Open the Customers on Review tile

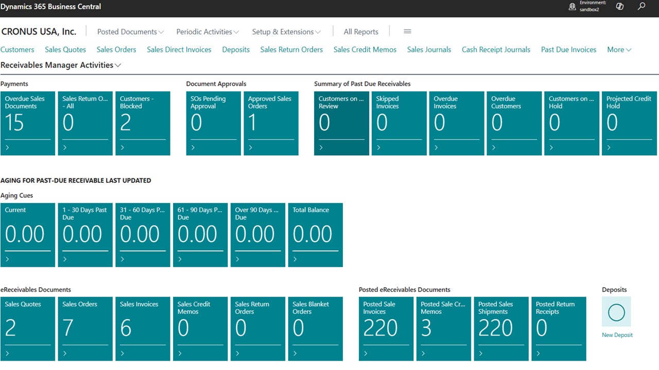341,123
